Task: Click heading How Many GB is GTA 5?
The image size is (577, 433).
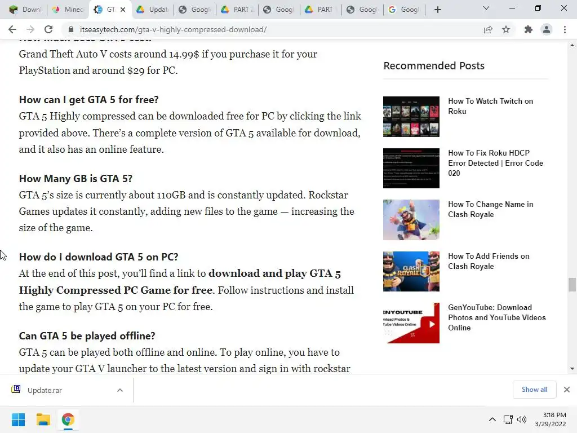Action: coord(76,179)
